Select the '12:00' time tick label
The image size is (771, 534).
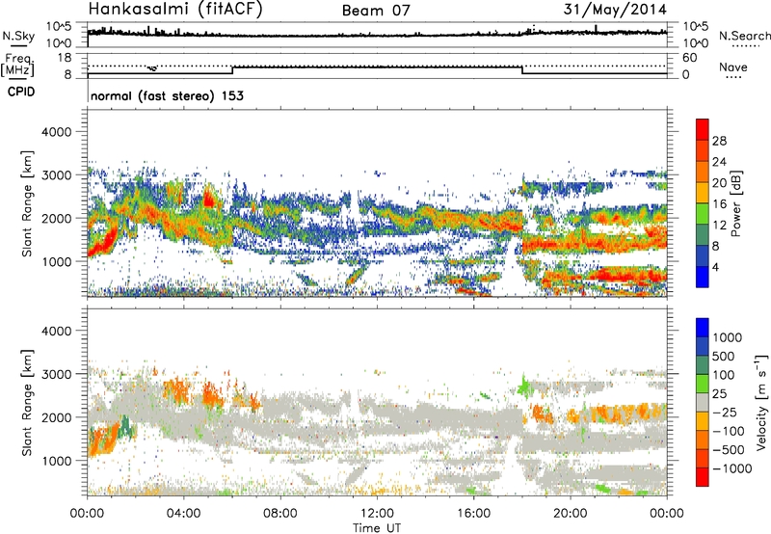[377, 514]
